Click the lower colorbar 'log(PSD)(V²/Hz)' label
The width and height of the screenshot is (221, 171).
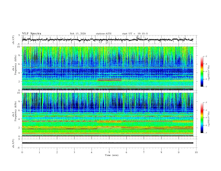click(x=209, y=119)
